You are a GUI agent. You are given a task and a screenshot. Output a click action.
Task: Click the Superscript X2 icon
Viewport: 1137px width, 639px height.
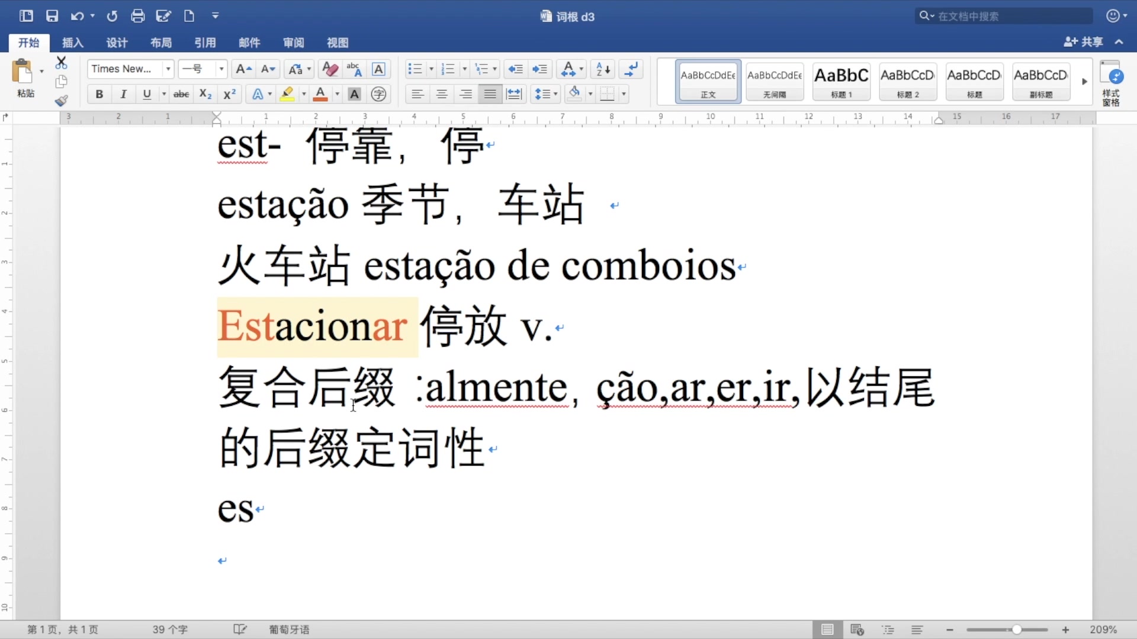point(230,94)
